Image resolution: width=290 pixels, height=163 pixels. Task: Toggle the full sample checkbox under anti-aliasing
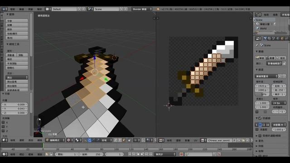pyautogui.click(x=257, y=129)
